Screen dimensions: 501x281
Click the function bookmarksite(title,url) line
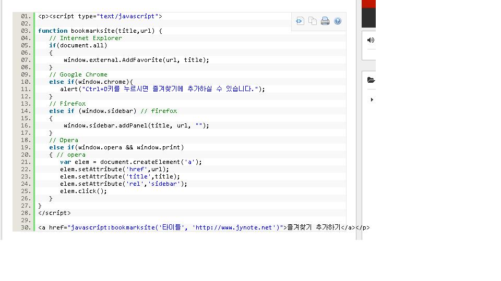(100, 31)
